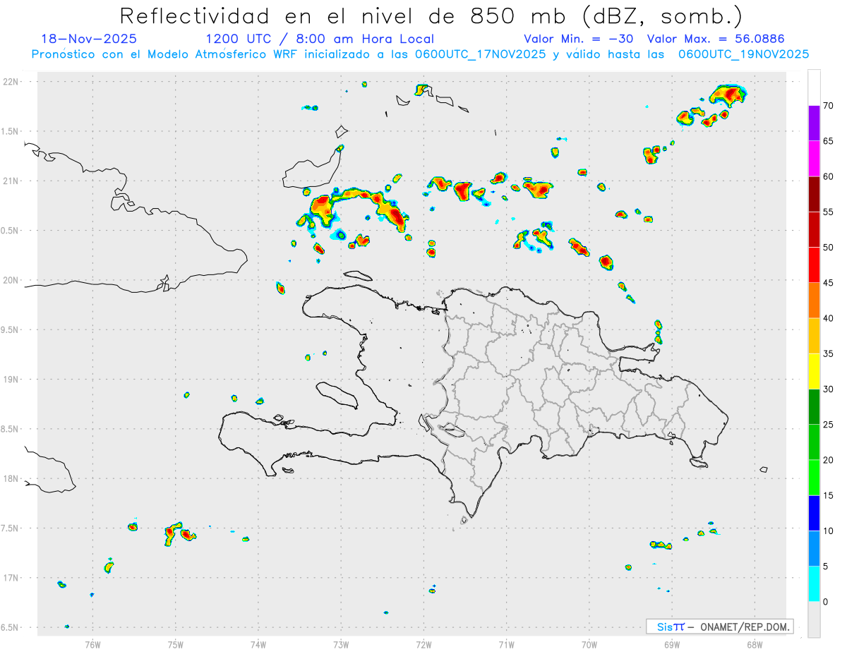Click the magenta 60-65 dBZ colorbar segment
Screen dimensions: 847x654
coord(814,159)
